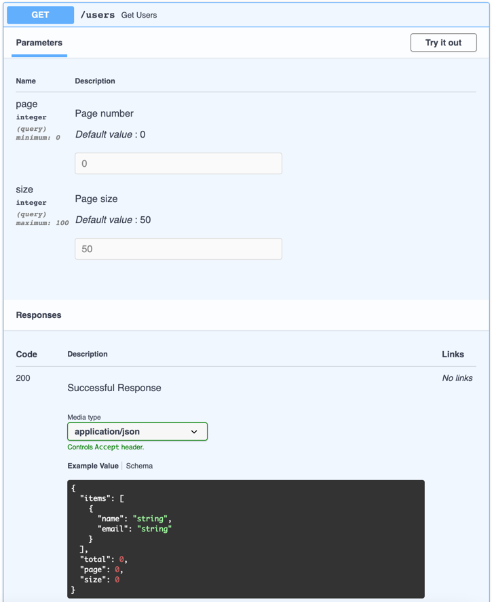
Task: Click the Get Users summary text
Action: click(140, 14)
